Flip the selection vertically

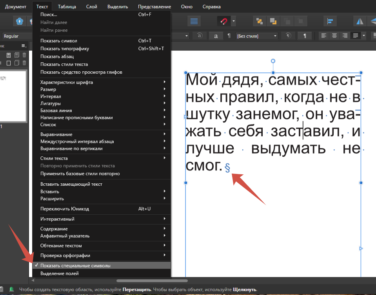[x=372, y=21]
